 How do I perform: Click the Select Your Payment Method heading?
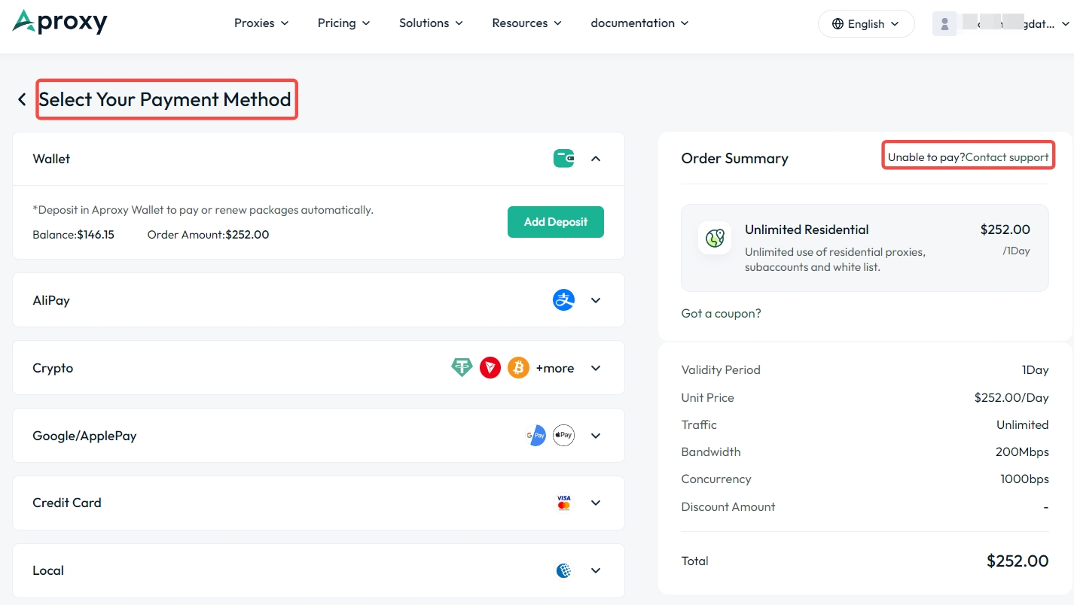click(x=165, y=99)
